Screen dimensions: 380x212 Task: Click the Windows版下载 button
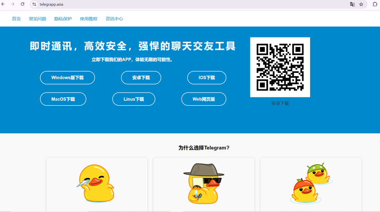pos(67,78)
